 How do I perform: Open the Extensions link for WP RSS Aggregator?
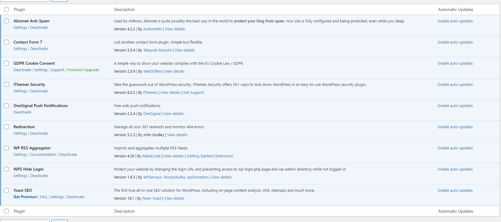coord(224,156)
